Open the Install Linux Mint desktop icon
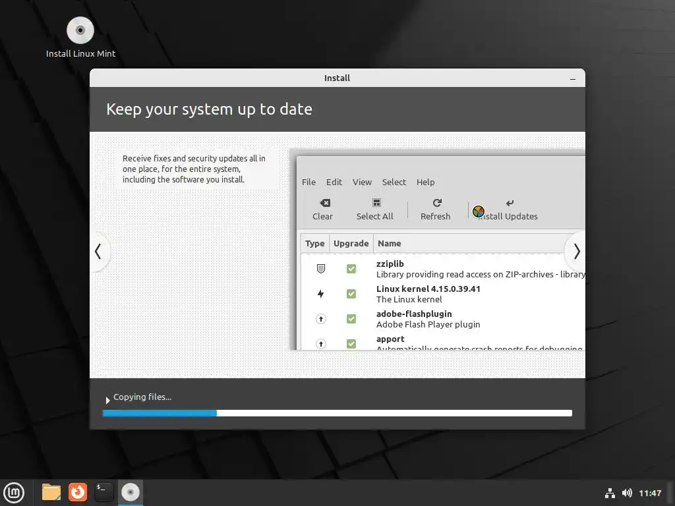675x506 pixels. pos(80,38)
